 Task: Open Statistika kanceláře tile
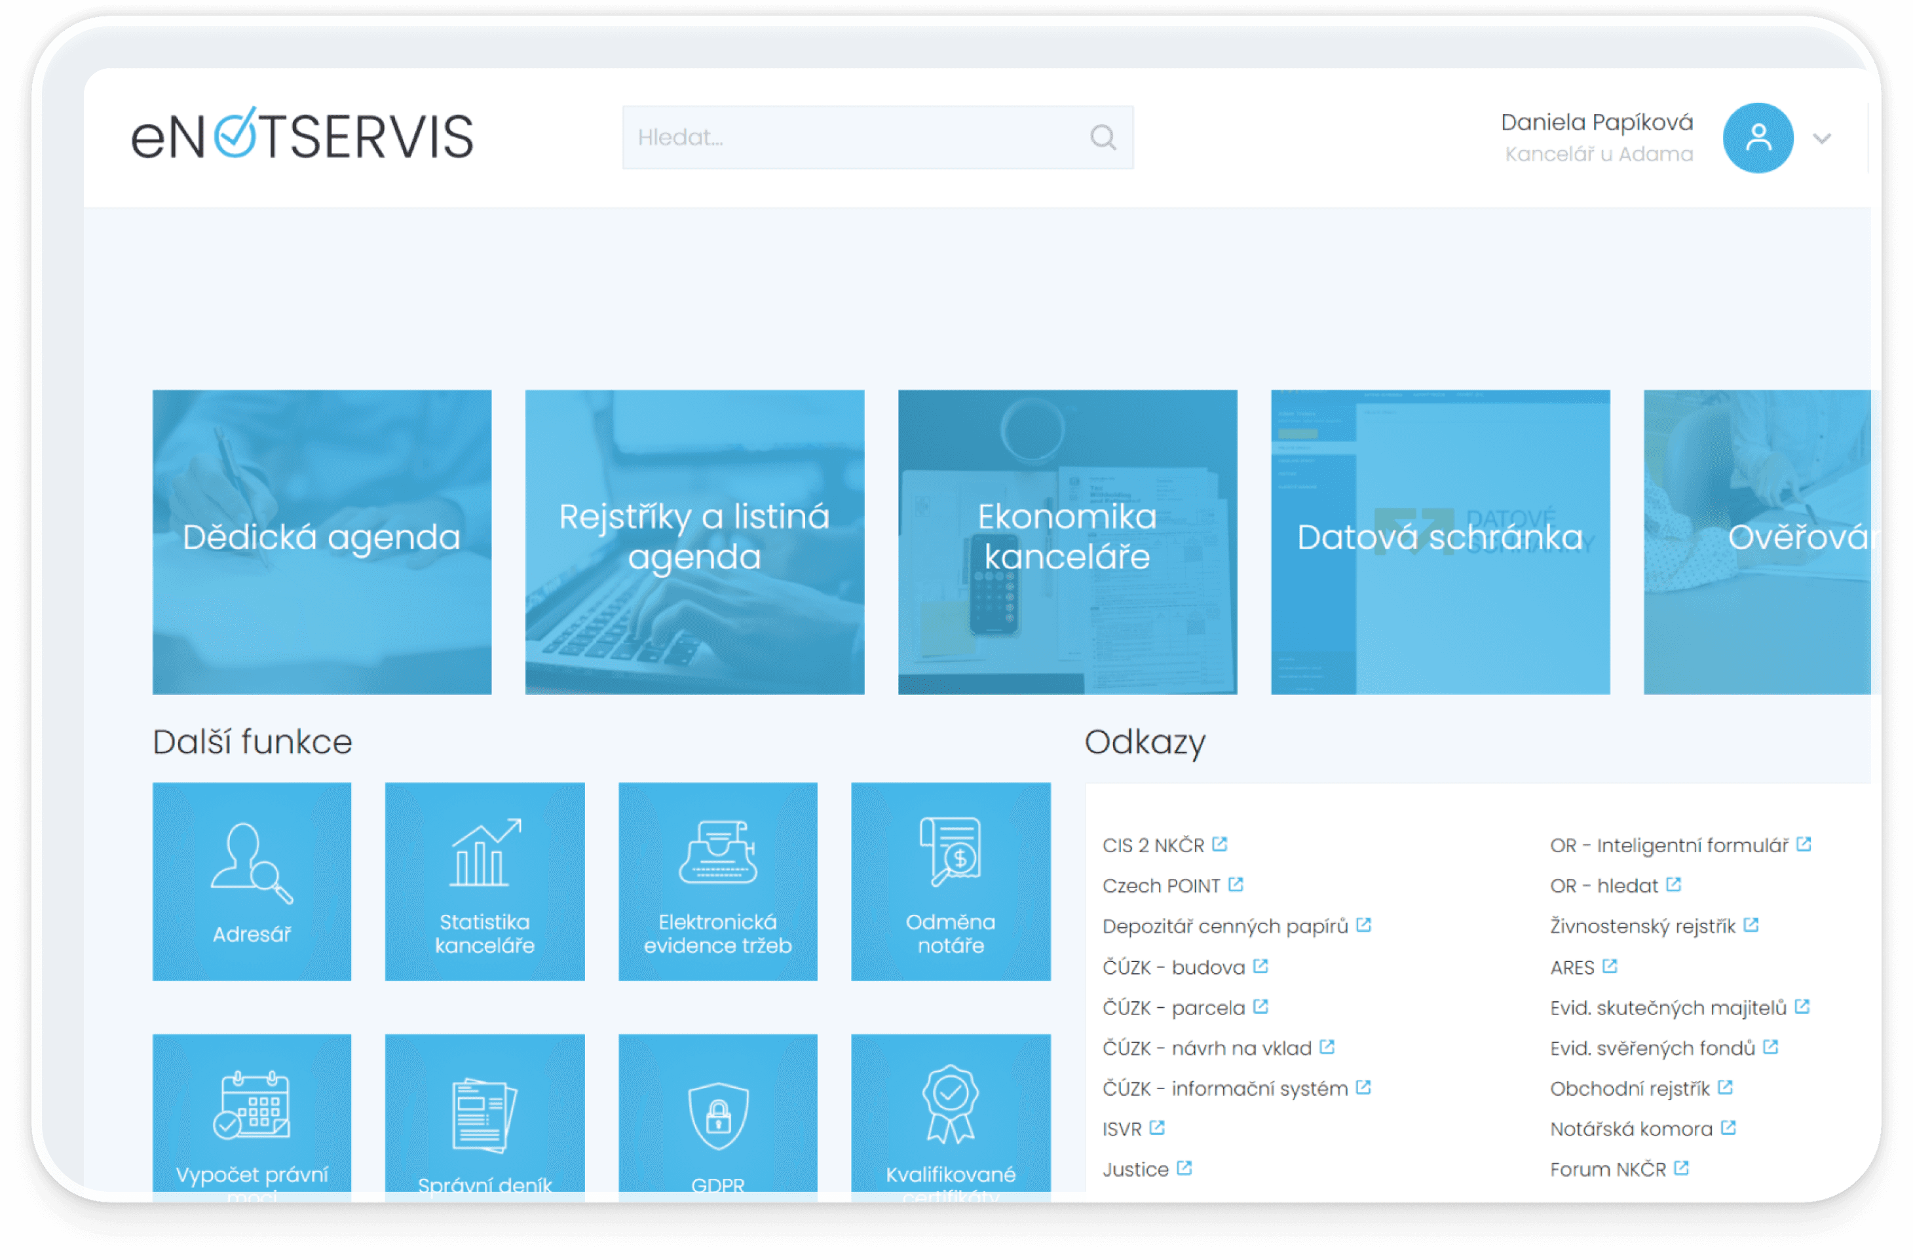[485, 881]
